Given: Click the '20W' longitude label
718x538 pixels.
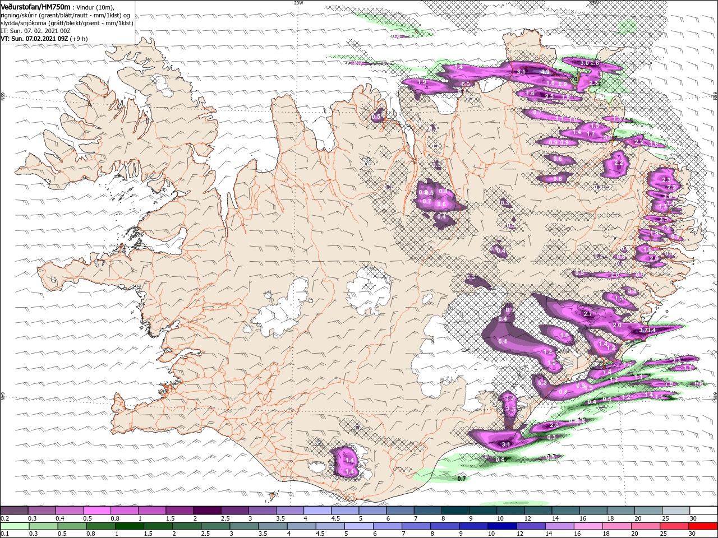Looking at the screenshot, I should click(x=298, y=3).
